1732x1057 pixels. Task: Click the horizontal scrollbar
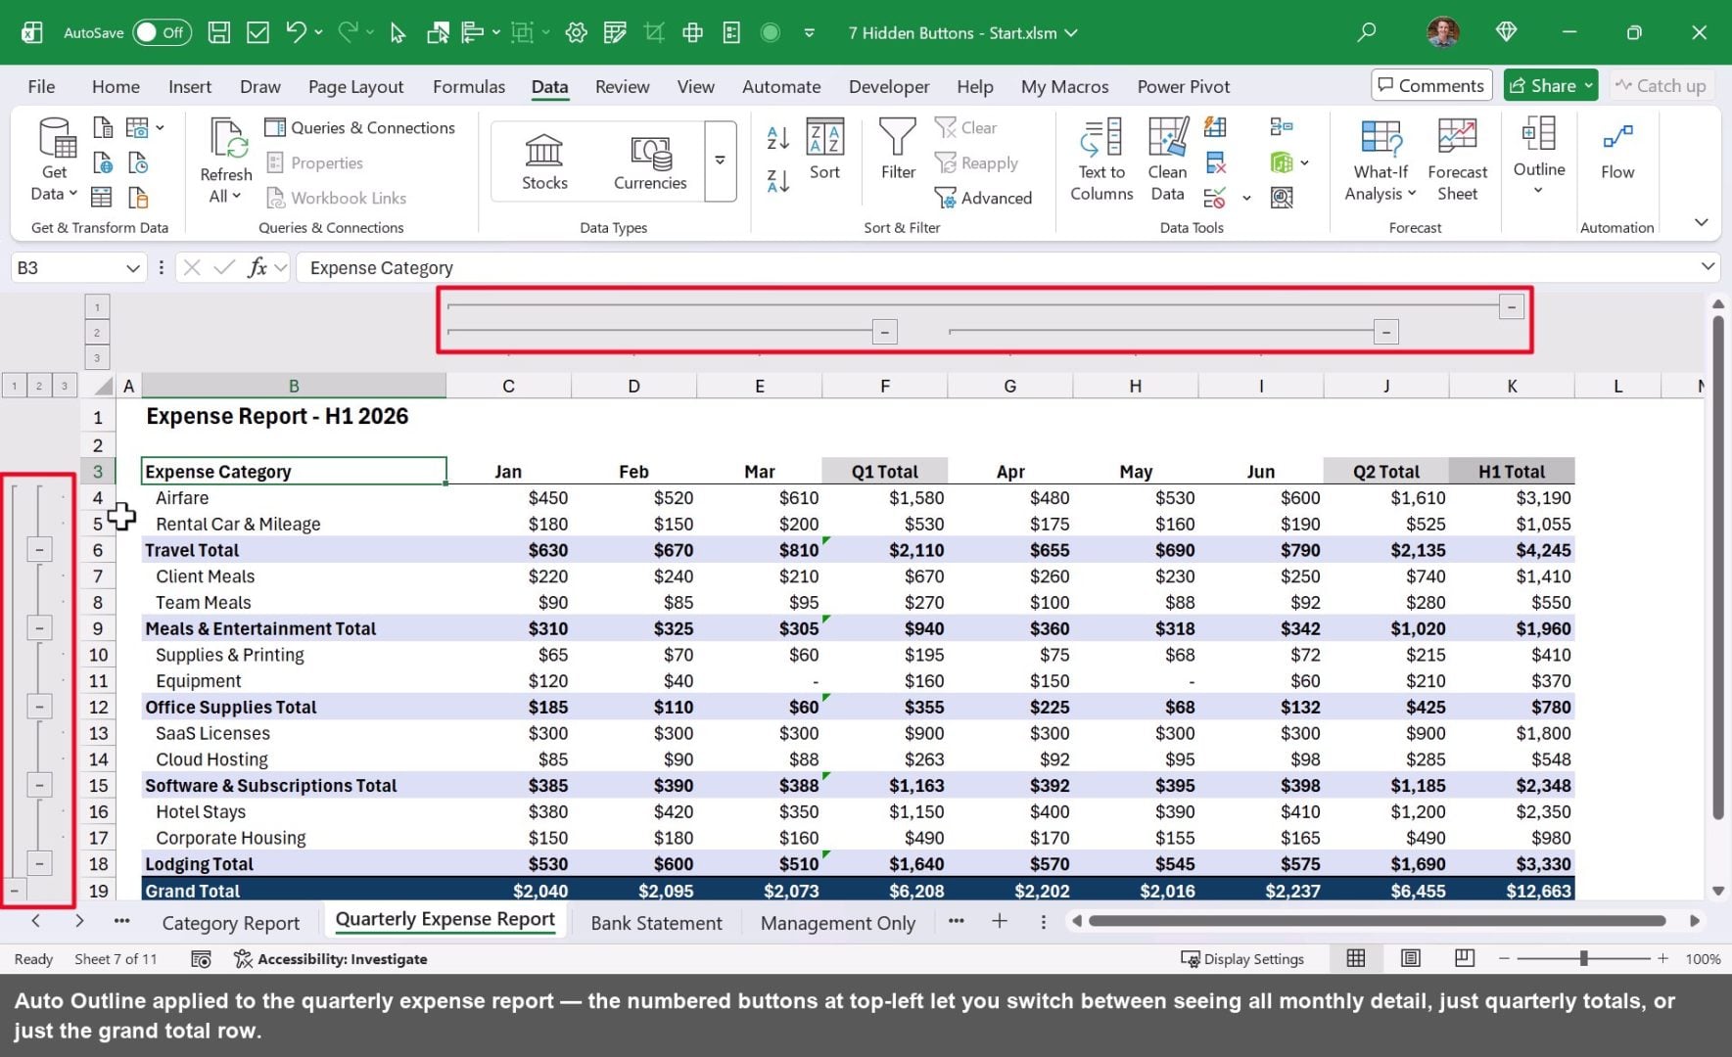tap(1377, 921)
